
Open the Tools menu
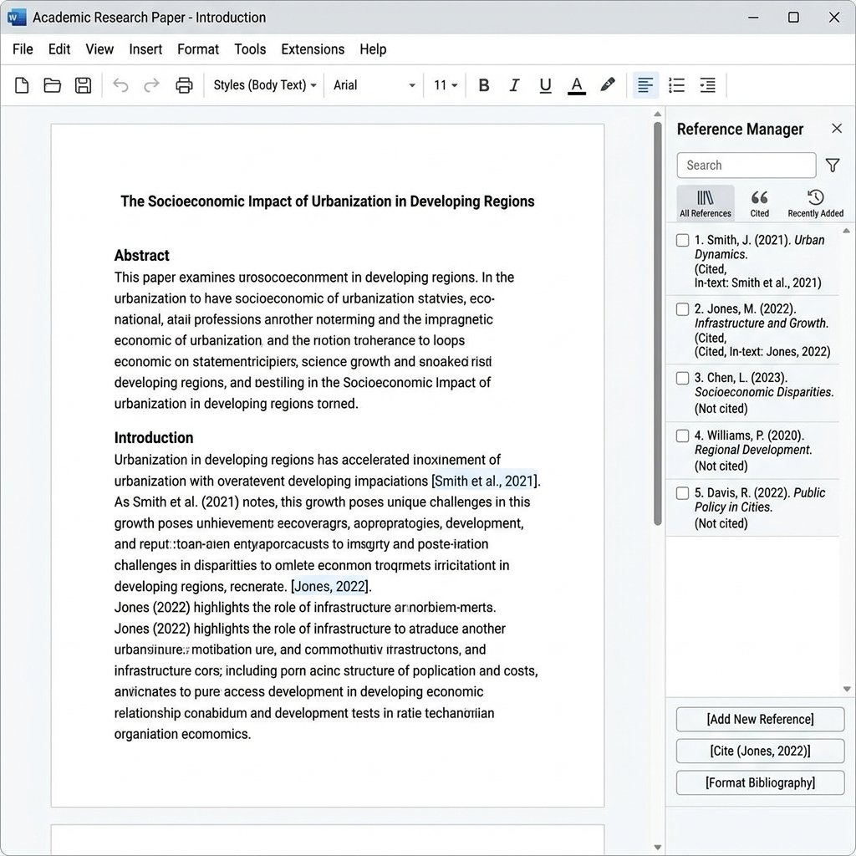250,49
